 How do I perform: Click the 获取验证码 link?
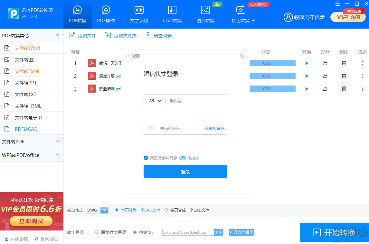215,128
